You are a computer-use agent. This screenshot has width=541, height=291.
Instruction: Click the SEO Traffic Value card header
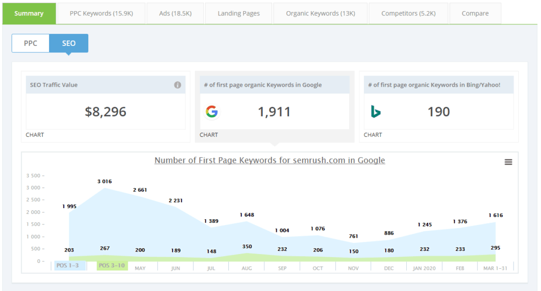point(106,85)
